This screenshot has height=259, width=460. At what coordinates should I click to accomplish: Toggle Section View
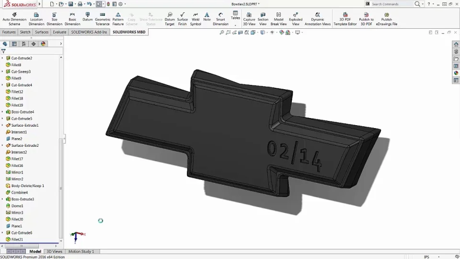click(263, 19)
